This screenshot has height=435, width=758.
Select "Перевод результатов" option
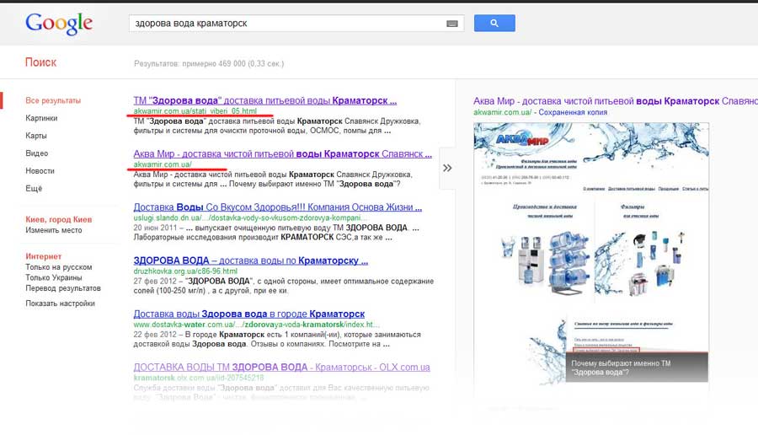tap(63, 288)
